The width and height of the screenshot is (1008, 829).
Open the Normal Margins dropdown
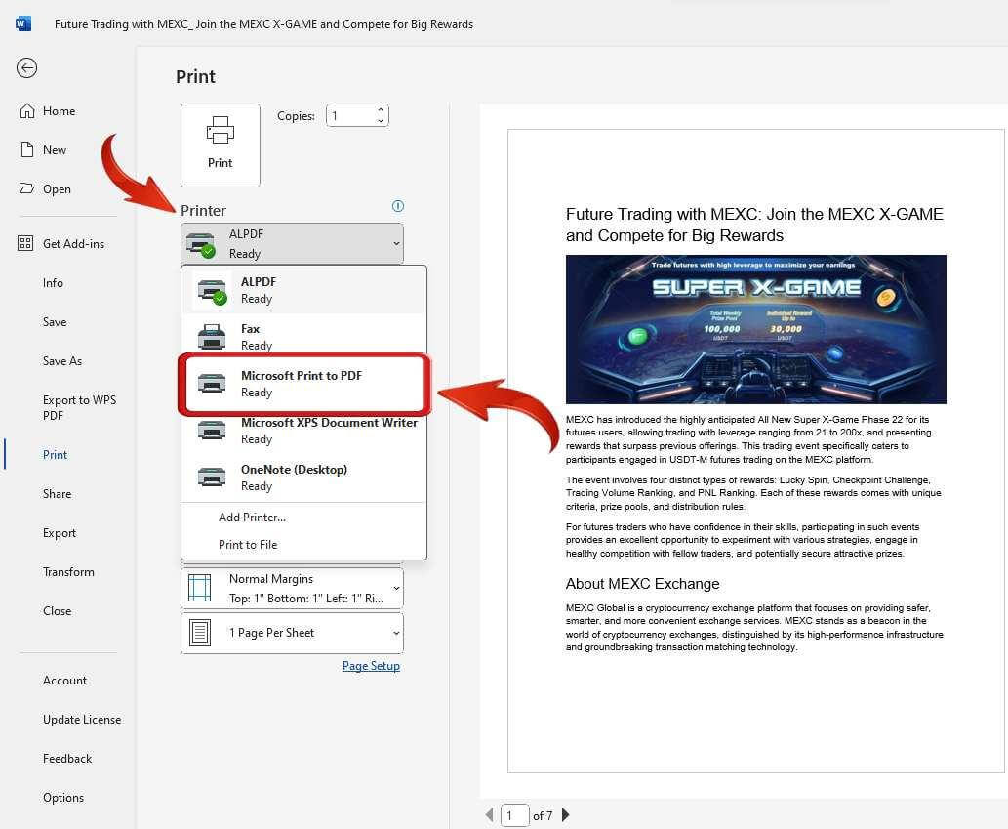click(293, 589)
